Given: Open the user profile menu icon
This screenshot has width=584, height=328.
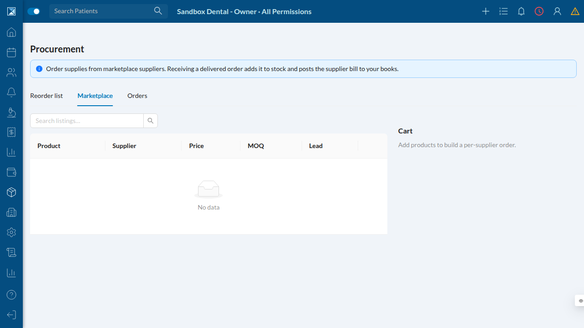Looking at the screenshot, I should click(557, 11).
